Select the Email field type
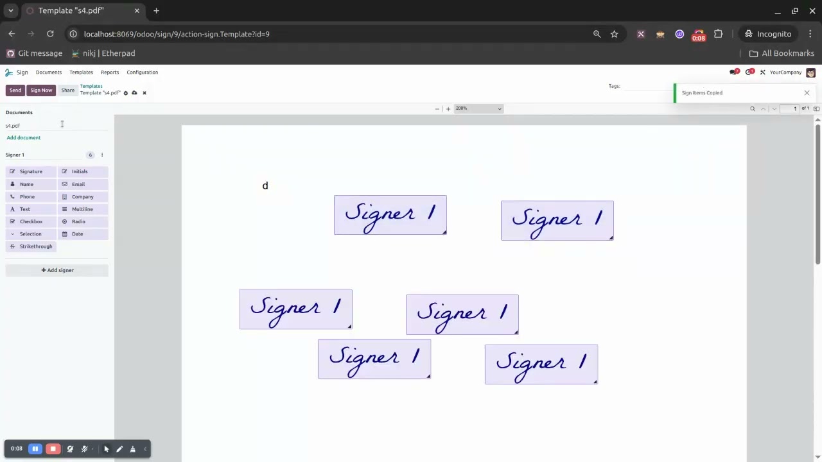 coord(83,184)
